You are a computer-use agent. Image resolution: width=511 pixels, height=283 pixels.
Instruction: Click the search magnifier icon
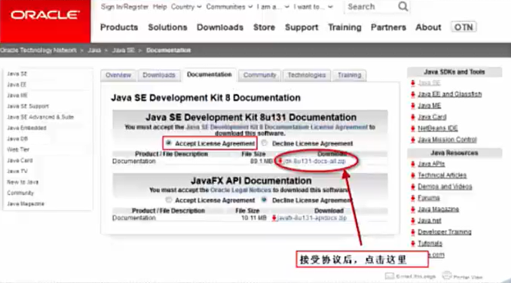pos(402,7)
